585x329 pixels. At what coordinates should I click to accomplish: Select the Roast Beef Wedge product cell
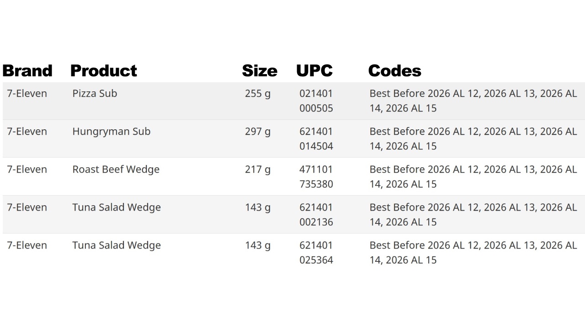pos(116,169)
